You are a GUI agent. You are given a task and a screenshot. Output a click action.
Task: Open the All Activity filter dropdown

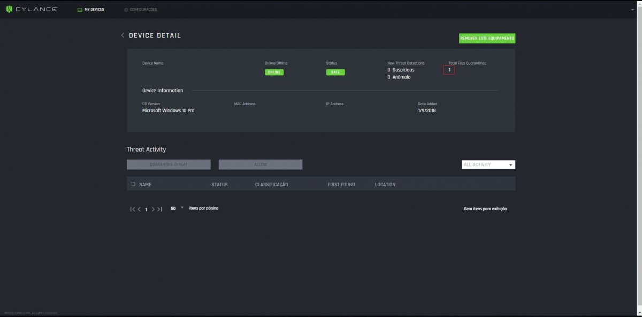click(488, 165)
